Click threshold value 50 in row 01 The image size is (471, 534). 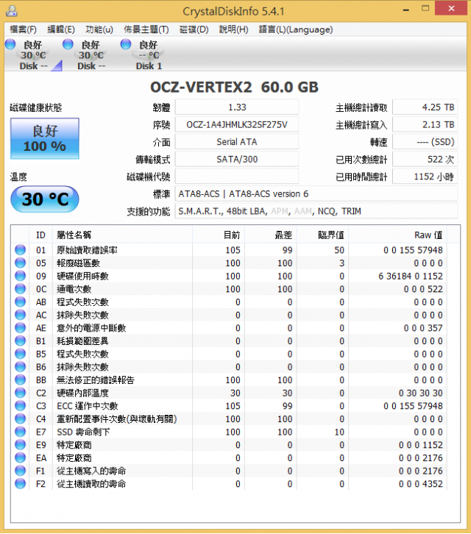pos(339,250)
